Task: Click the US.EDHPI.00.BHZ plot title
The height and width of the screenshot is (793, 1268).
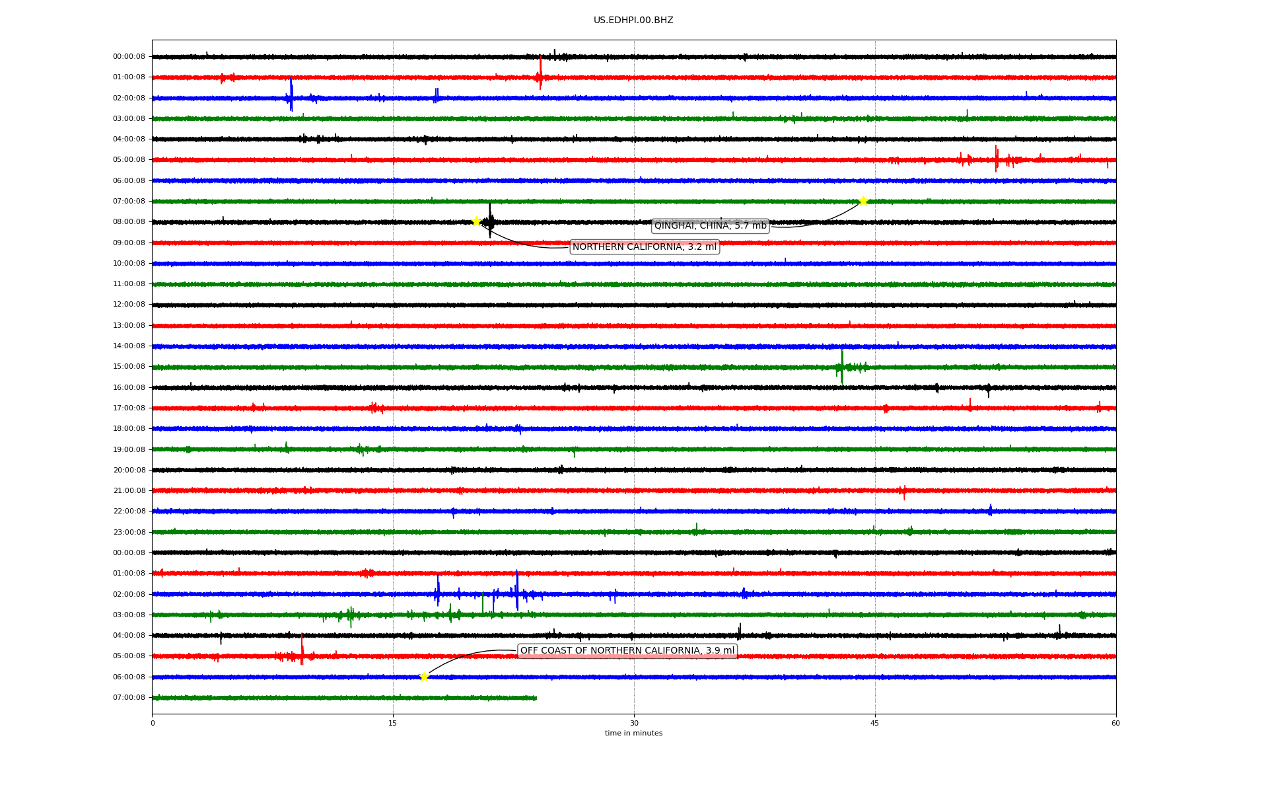Action: (633, 20)
